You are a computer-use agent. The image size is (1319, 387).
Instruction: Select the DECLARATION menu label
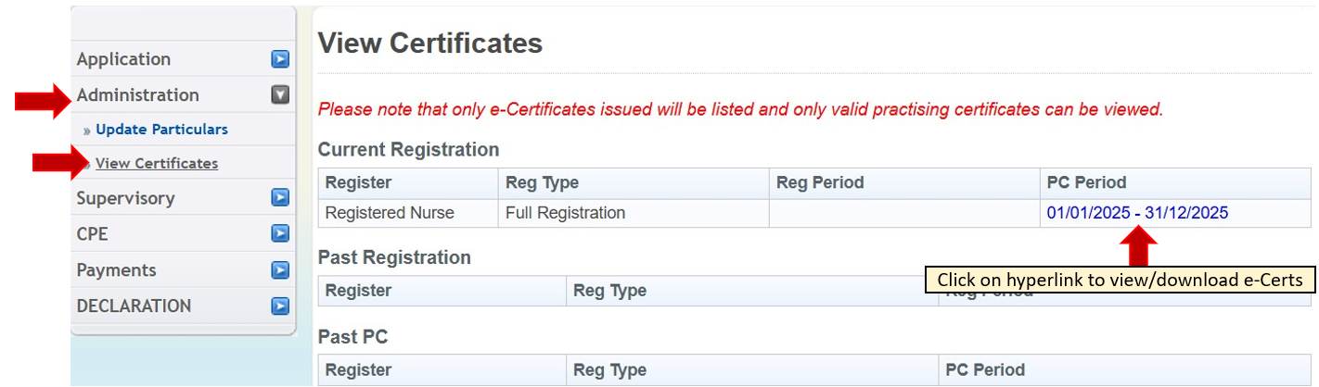tap(134, 306)
